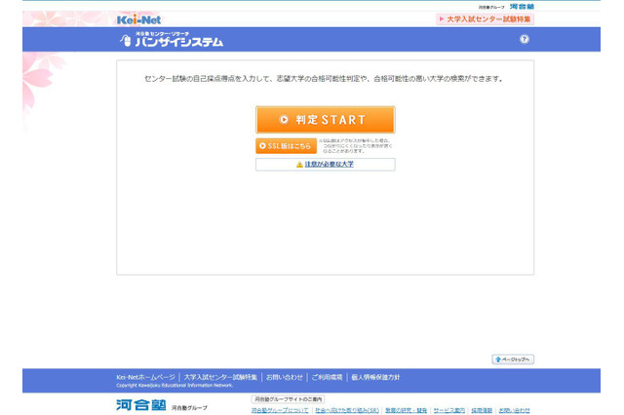
Task: Click the ページトップへ button
Action: click(513, 359)
